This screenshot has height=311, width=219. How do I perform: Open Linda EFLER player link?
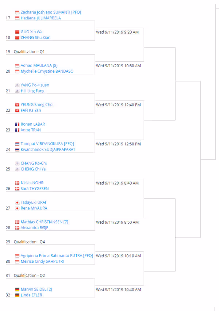click(31, 295)
